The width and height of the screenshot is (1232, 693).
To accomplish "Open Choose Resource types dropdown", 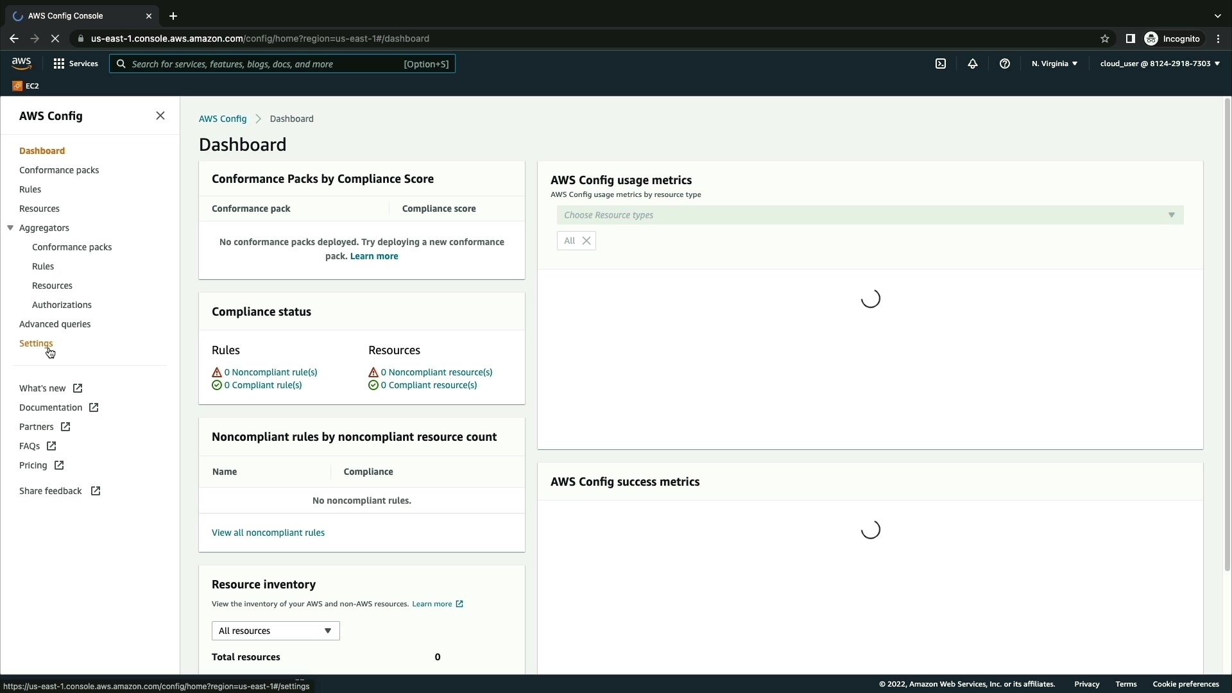I will (869, 215).
